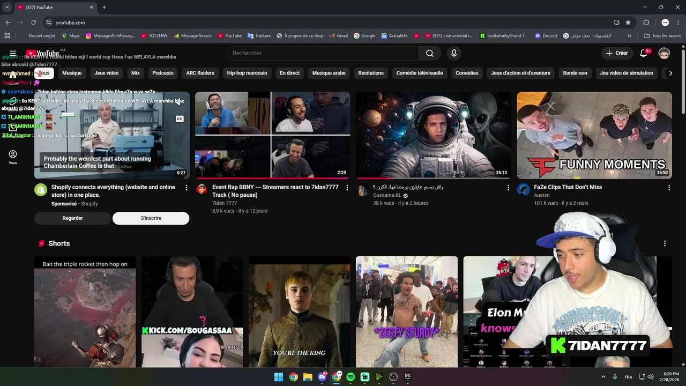
Task: Select the Comédie télévisuelle chip
Action: [420, 73]
